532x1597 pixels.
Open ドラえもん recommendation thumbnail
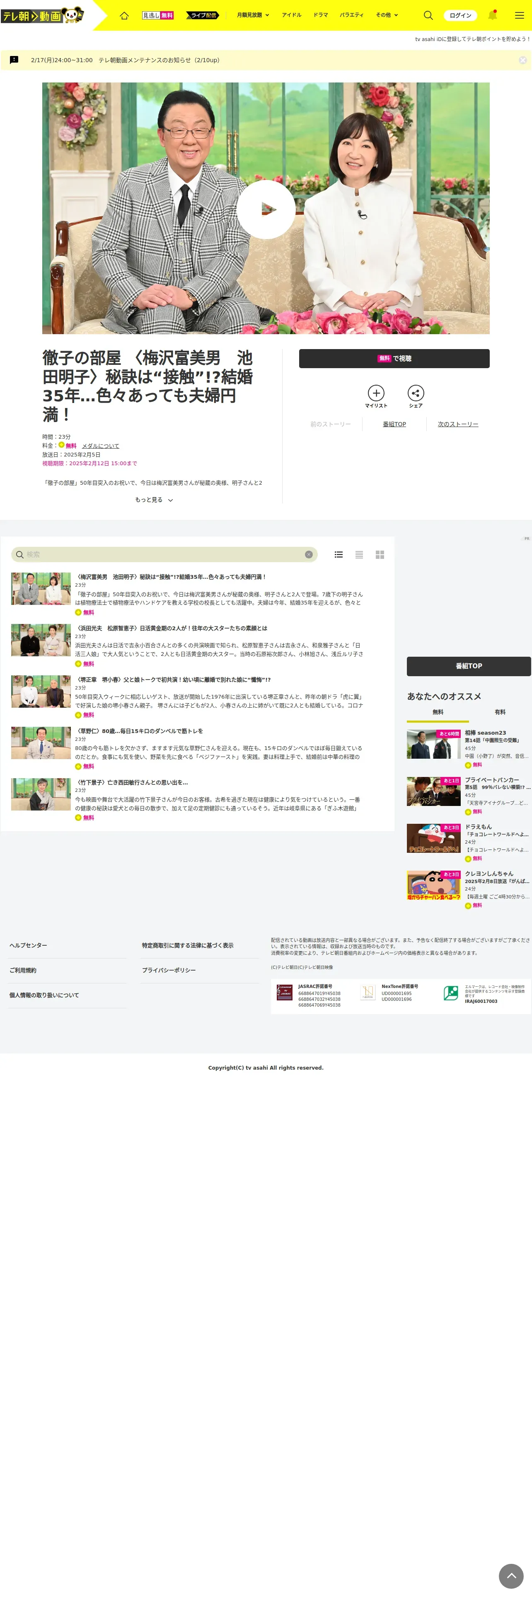(x=433, y=838)
